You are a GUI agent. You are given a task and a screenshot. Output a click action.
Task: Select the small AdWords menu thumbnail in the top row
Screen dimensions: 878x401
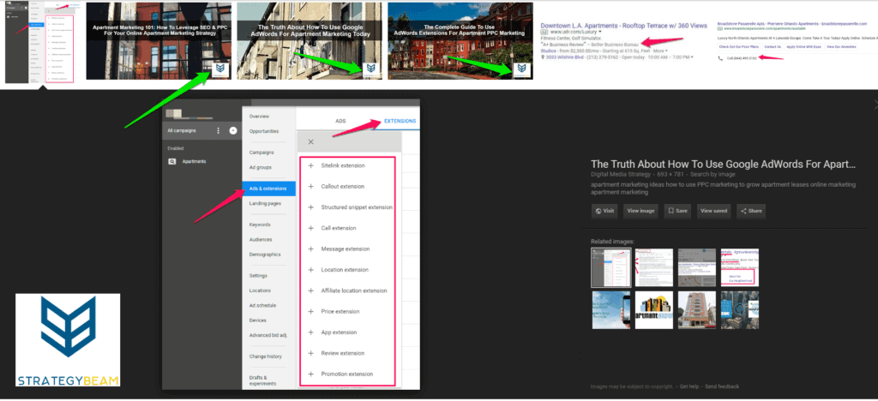click(43, 42)
